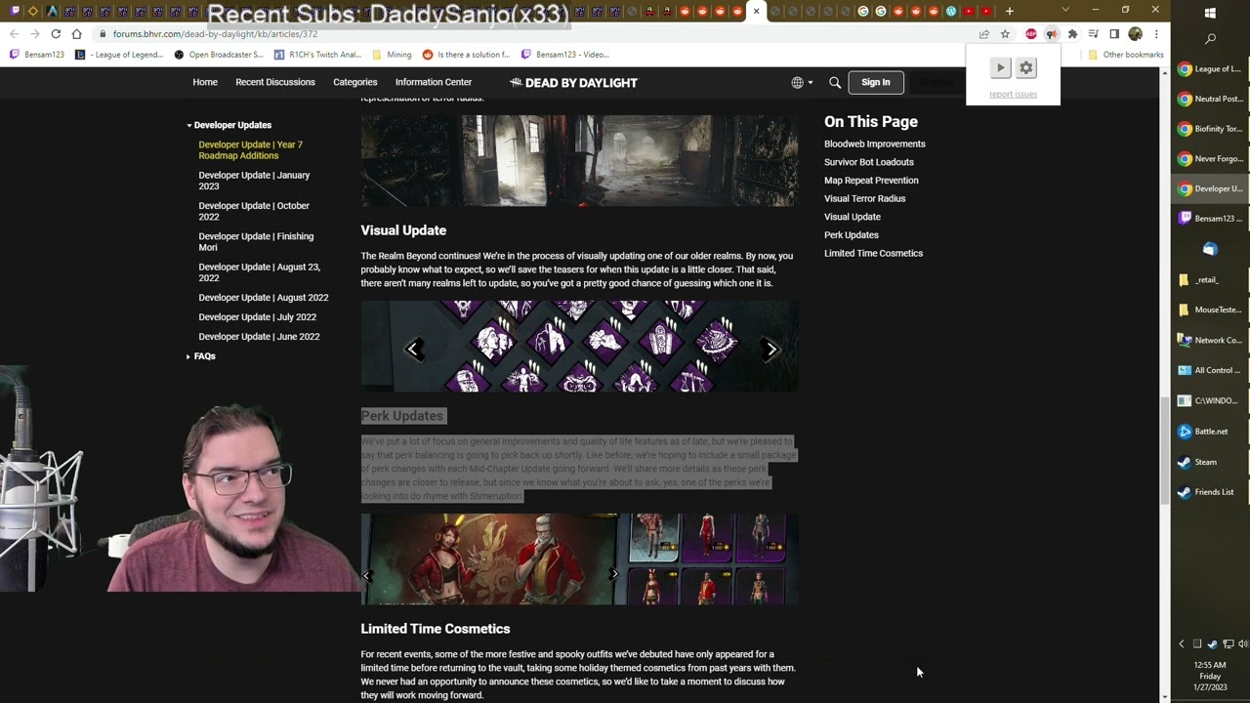Jump to Map Repeat Prevention section
The image size is (1250, 703).
click(871, 181)
